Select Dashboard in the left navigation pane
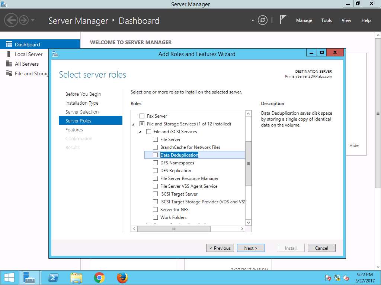This screenshot has width=381, height=285. [40, 45]
